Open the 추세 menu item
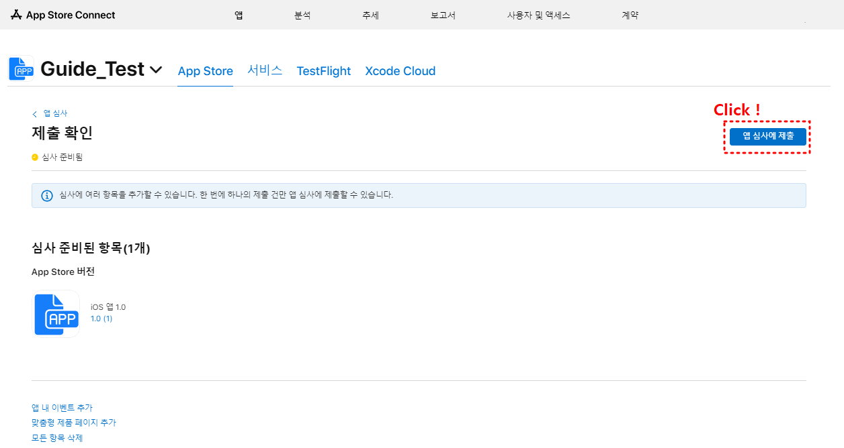 (x=370, y=15)
